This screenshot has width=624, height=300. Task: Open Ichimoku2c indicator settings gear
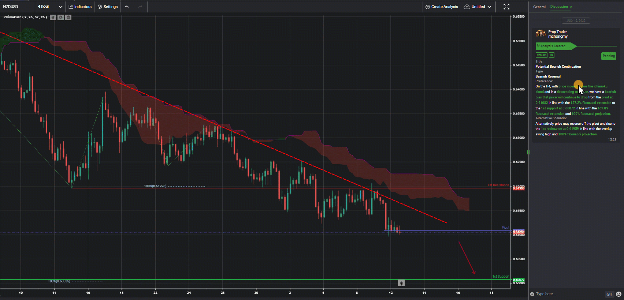61,17
